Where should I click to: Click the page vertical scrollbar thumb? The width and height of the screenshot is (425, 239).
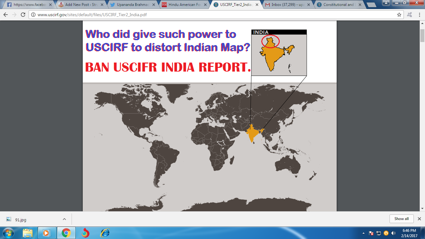coord(422,35)
